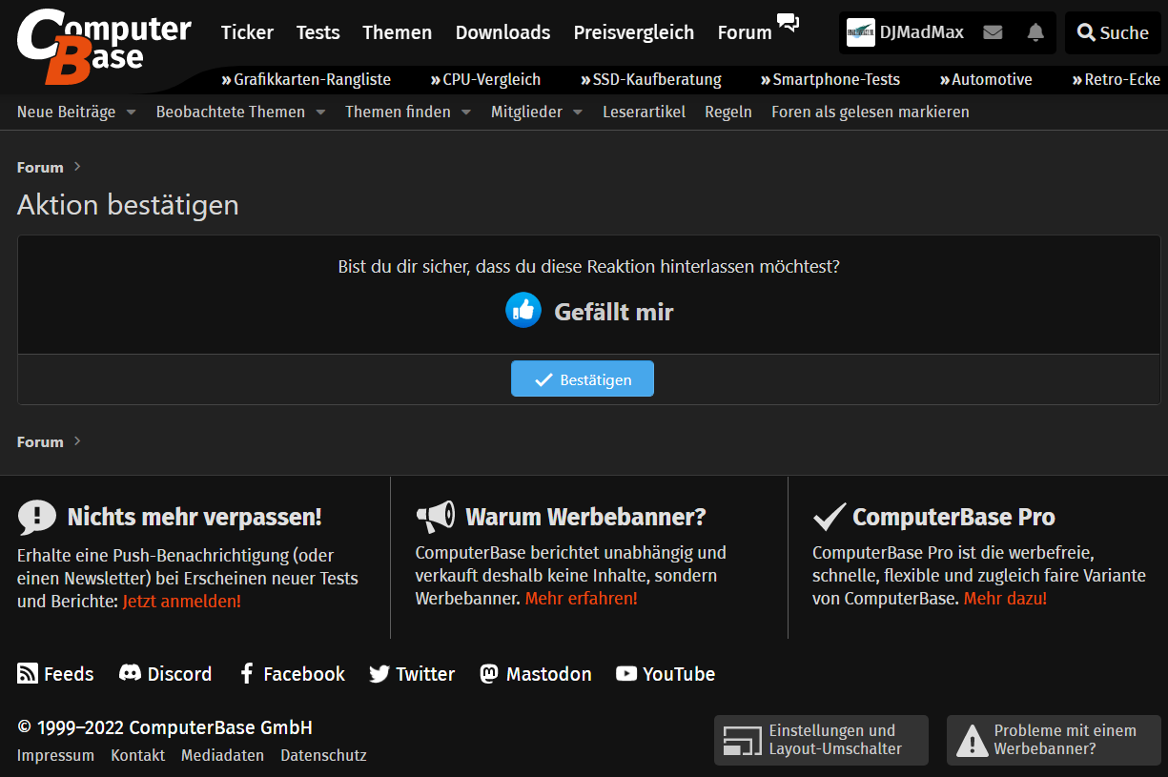
Task: Click Mehr dazu! link
Action: [1005, 599]
